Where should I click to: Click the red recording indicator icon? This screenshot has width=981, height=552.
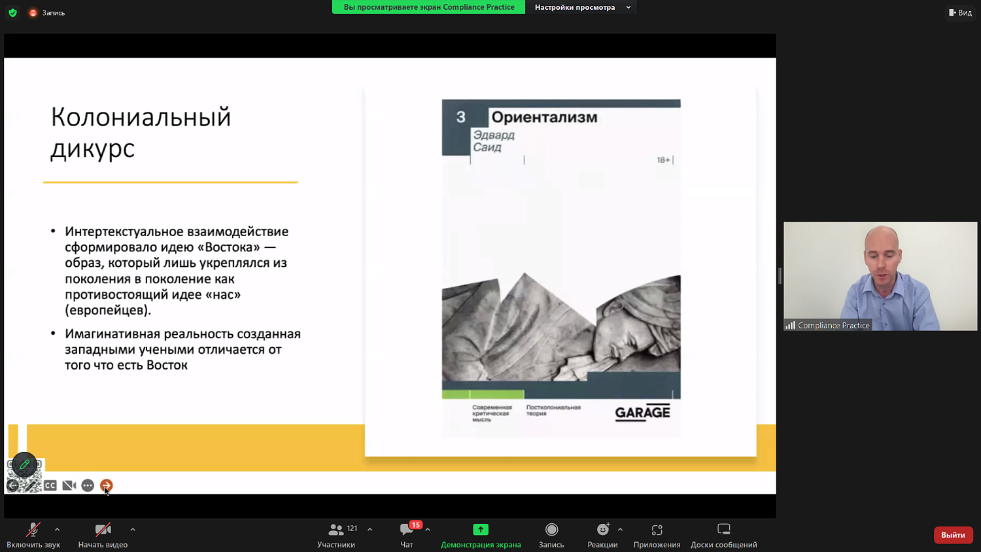[x=33, y=12]
